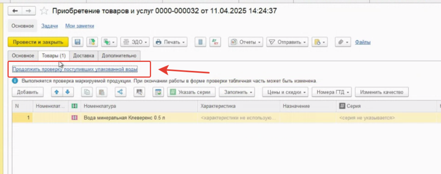The width and height of the screenshot is (441, 174).
Task: Click the back navigation arrow
Action: tap(16, 10)
